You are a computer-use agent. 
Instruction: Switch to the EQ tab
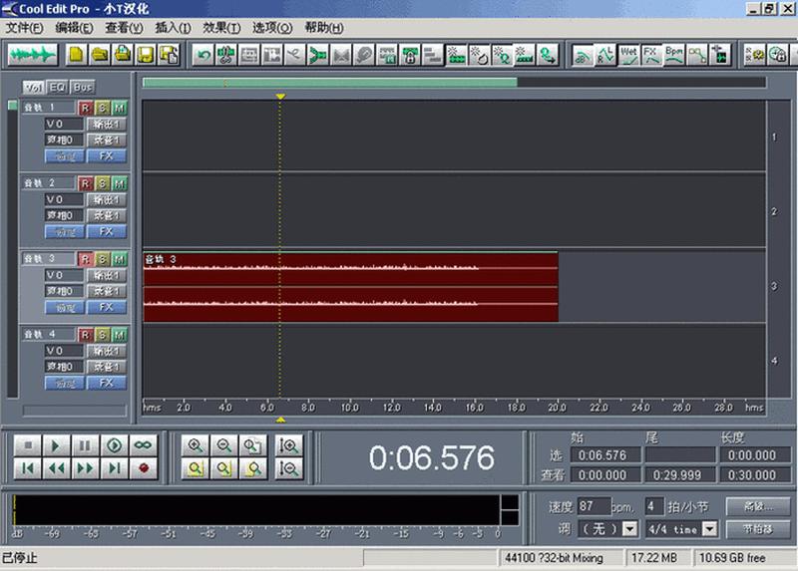click(57, 88)
